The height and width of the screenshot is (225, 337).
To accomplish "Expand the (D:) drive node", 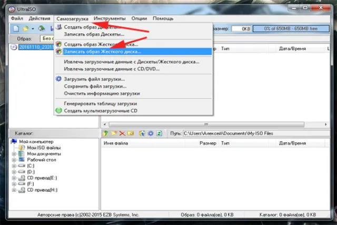I will (14, 172).
